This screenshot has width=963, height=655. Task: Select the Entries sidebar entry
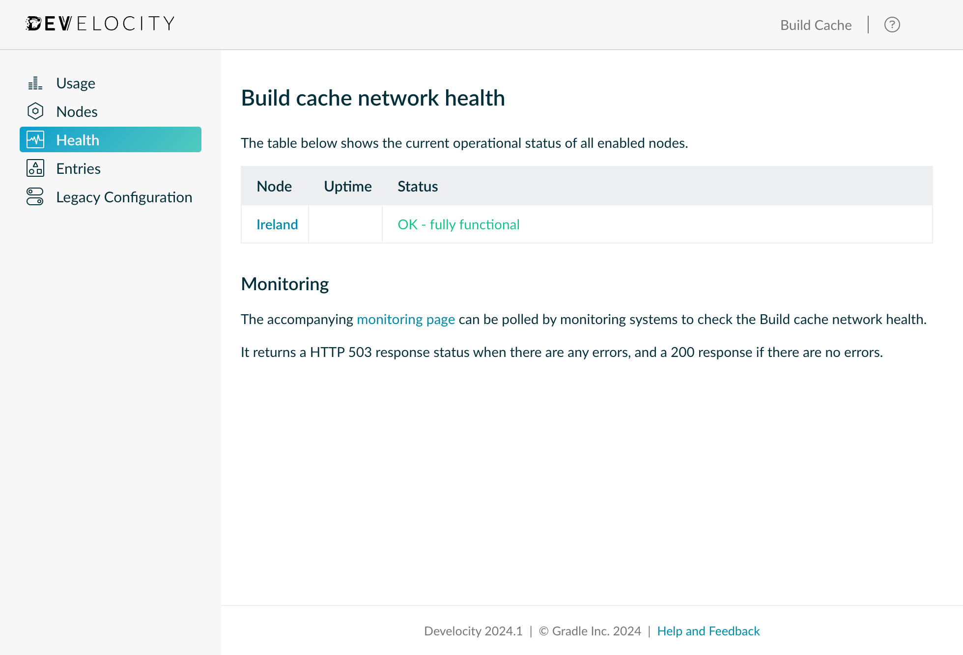pos(78,168)
